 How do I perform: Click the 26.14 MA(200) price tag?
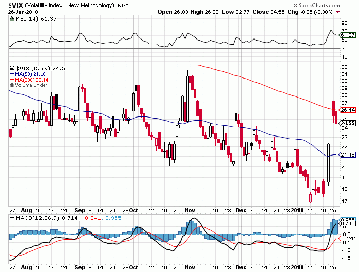point(348,110)
